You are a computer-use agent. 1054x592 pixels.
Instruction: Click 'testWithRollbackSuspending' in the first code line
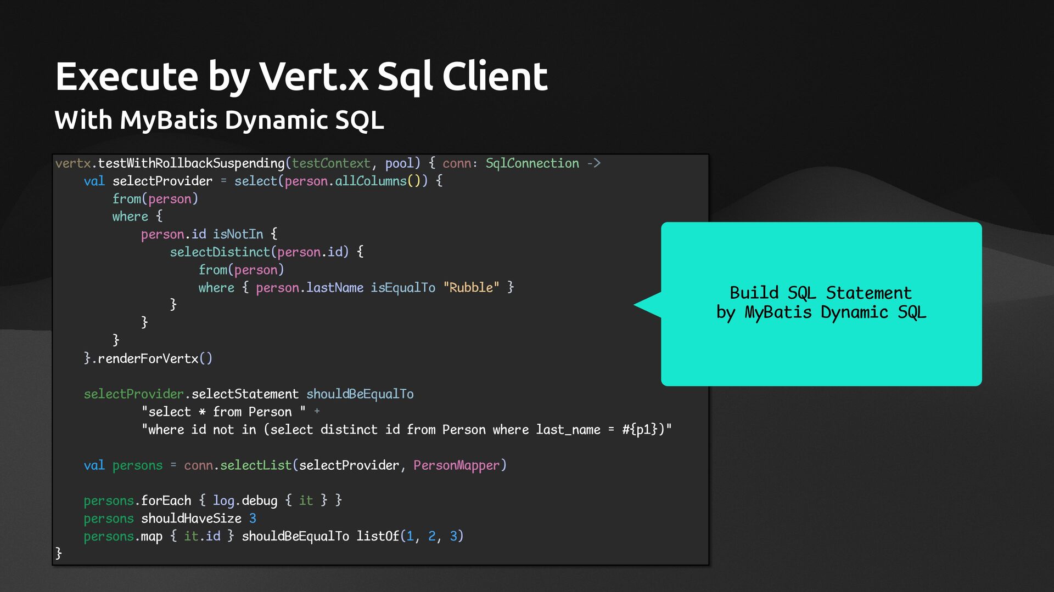(191, 163)
